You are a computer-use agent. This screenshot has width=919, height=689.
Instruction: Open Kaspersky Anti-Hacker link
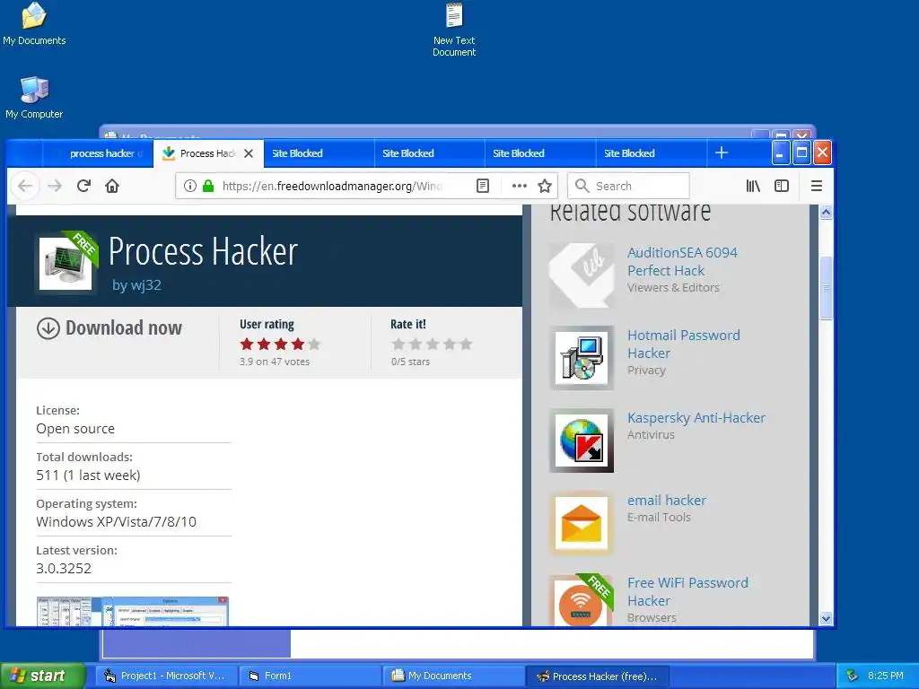pyautogui.click(x=696, y=418)
